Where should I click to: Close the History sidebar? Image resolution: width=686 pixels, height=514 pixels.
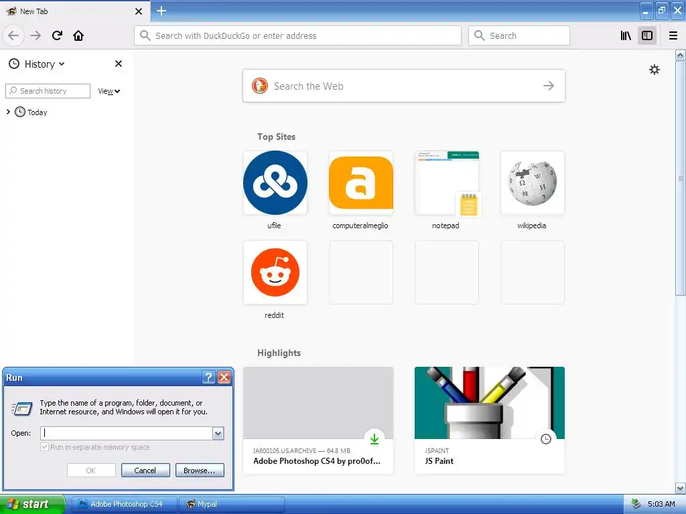click(118, 64)
